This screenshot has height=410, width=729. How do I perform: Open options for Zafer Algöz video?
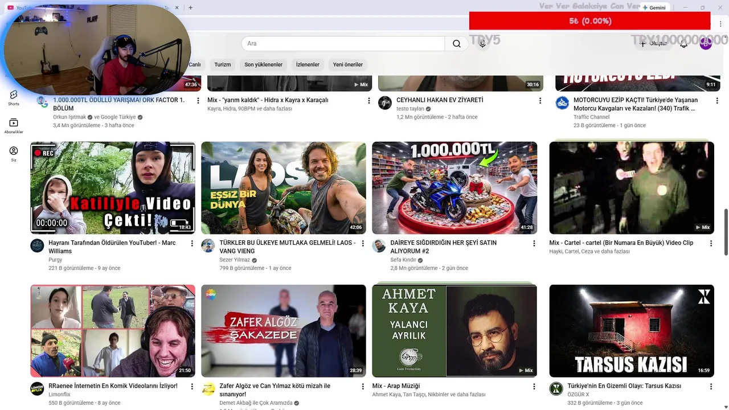(x=363, y=386)
